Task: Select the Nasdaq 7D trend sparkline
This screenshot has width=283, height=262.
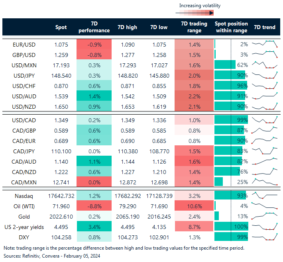Action: click(265, 196)
